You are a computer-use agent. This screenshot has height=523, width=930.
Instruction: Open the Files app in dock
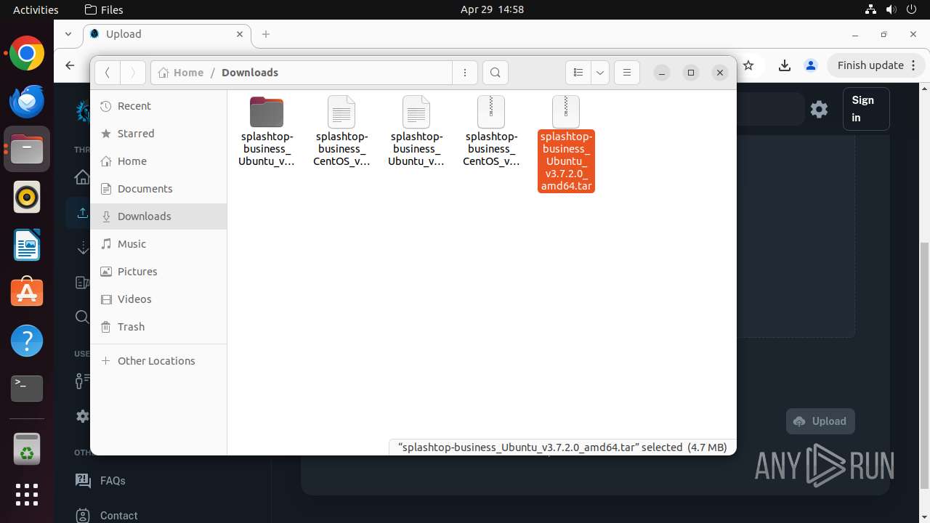[x=27, y=149]
